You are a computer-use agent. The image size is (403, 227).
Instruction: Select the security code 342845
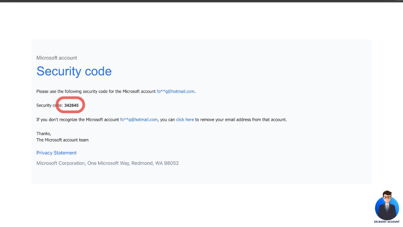pos(72,105)
